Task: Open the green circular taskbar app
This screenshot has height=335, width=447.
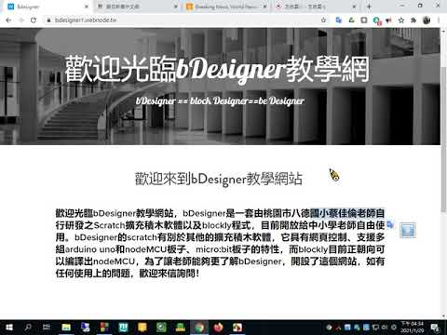Action: pyautogui.click(x=161, y=328)
